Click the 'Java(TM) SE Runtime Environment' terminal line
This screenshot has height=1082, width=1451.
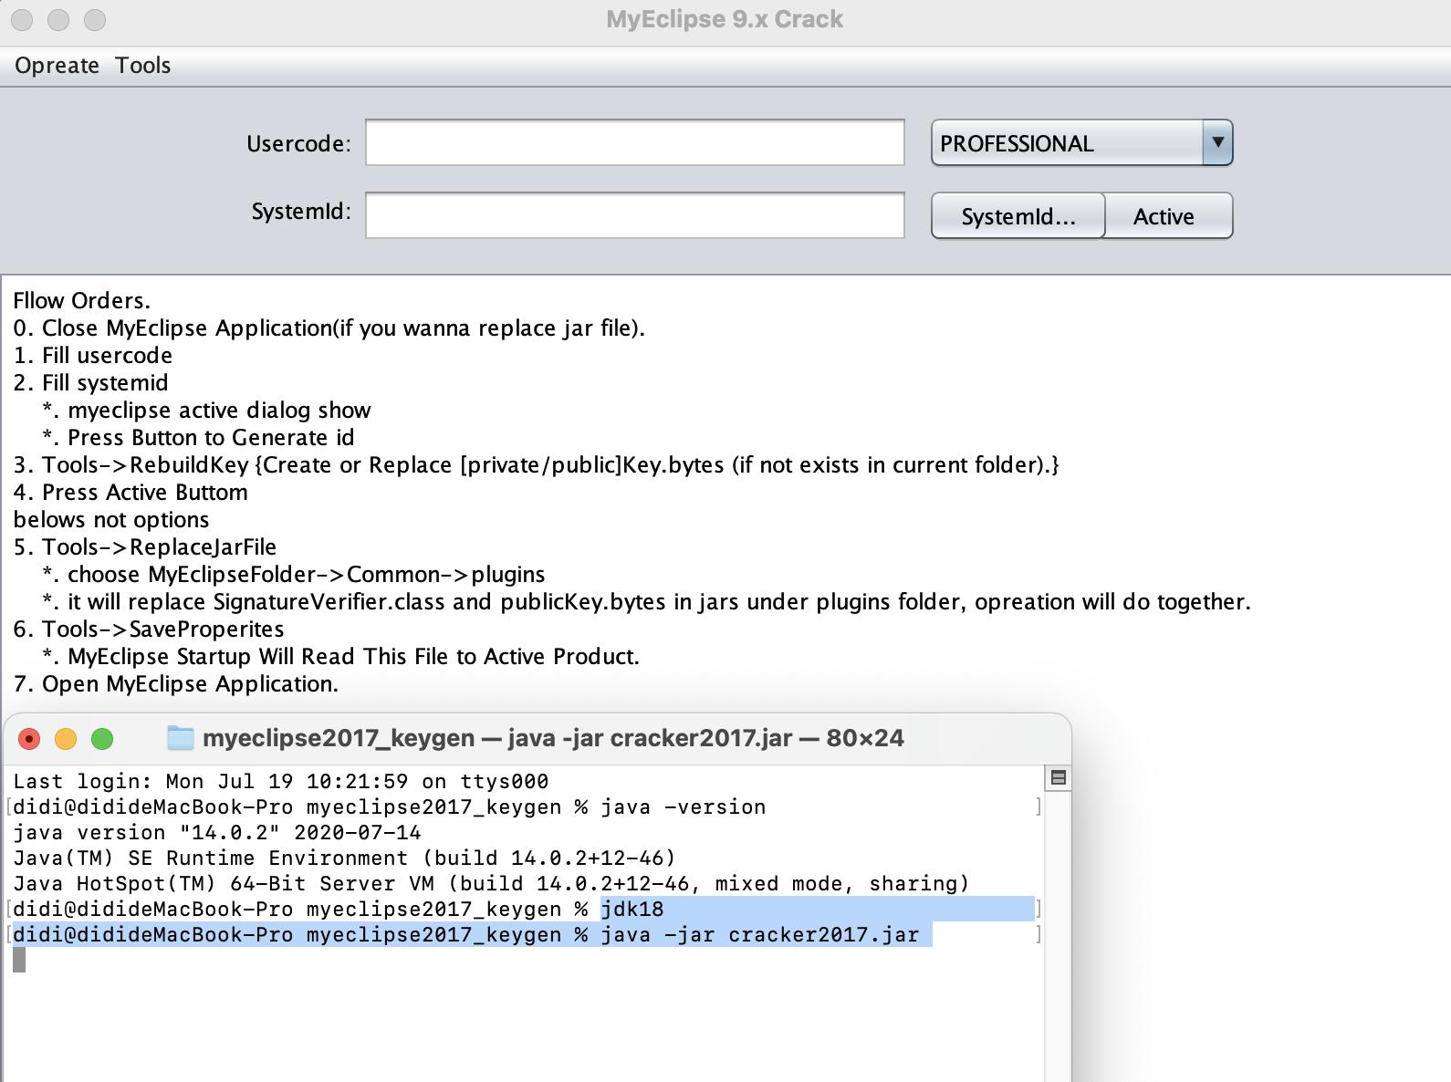(x=344, y=858)
